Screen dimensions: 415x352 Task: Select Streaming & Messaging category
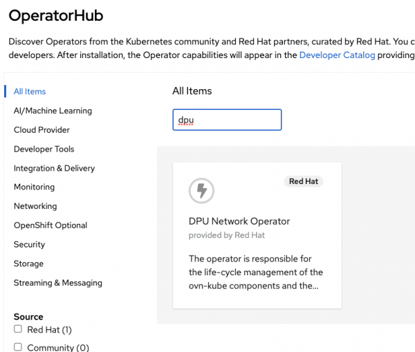(57, 283)
